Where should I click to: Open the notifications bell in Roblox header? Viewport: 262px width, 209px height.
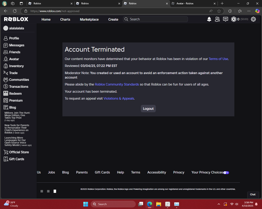pyautogui.click(x=209, y=19)
